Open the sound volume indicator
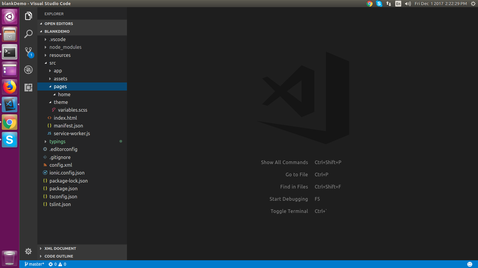Image resolution: width=478 pixels, height=268 pixels. click(x=408, y=4)
